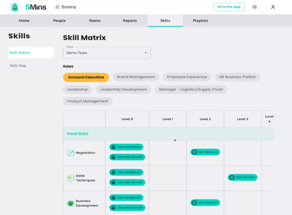Select the Leadership Development role chip
The height and width of the screenshot is (215, 292).
click(123, 89)
